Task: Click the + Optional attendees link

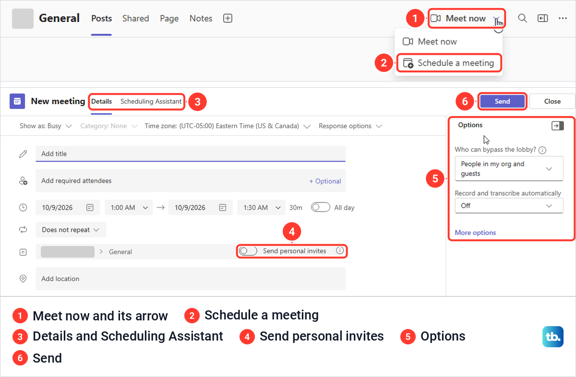Action: click(x=325, y=181)
